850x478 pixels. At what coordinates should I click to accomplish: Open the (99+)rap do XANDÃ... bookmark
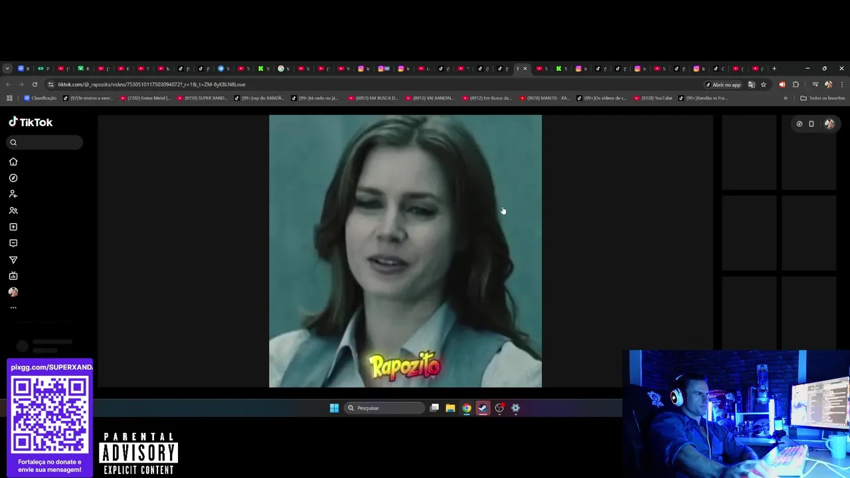[259, 98]
